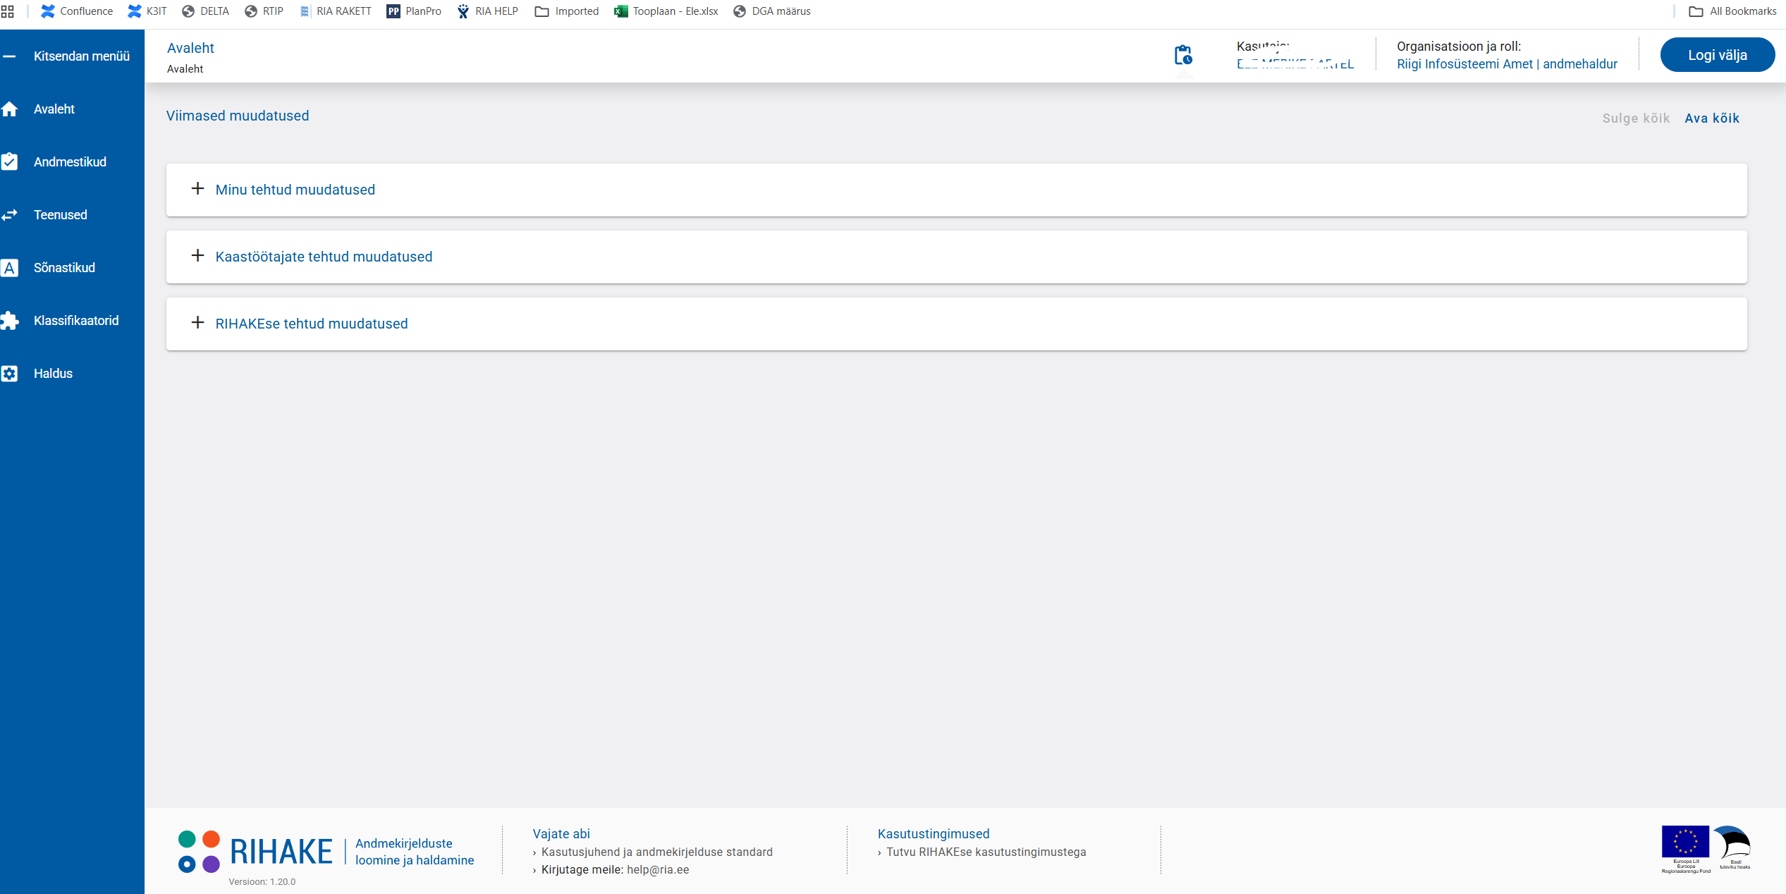
Task: Click the Ava kõik link
Action: 1711,118
